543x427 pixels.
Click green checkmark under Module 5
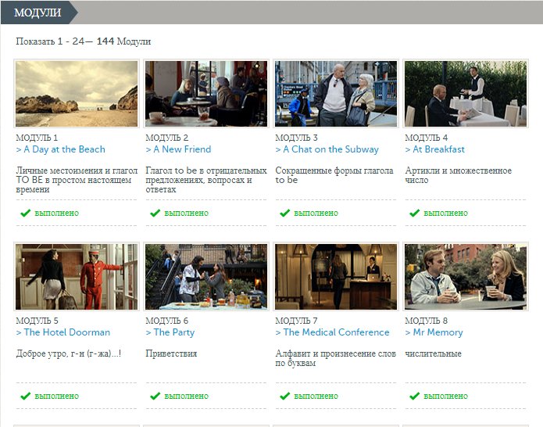point(25,396)
